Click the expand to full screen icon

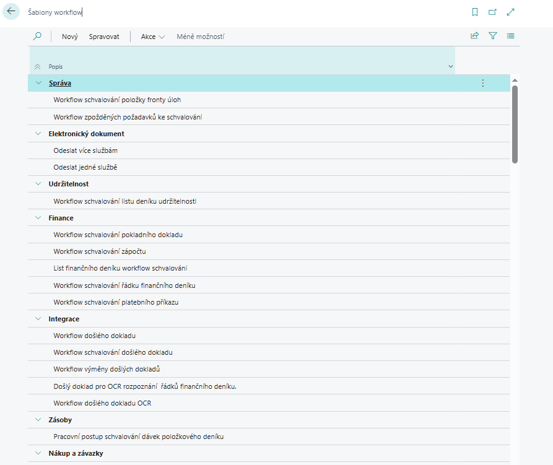tap(510, 12)
